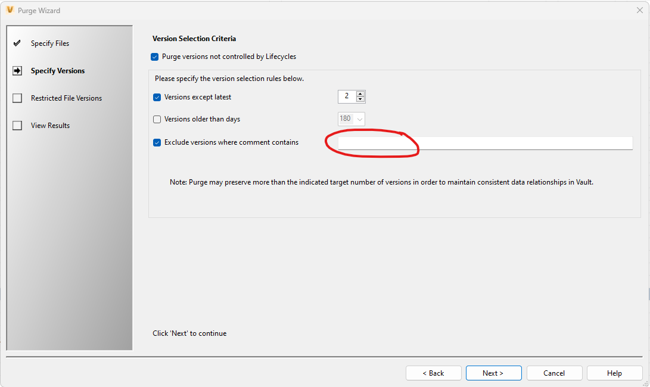Viewport: 650px width, 387px height.
Task: Click the checkmark icon beside Specify Files
Action: [17, 43]
